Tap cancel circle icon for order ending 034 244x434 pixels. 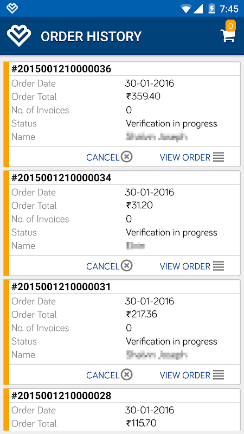coord(127,266)
